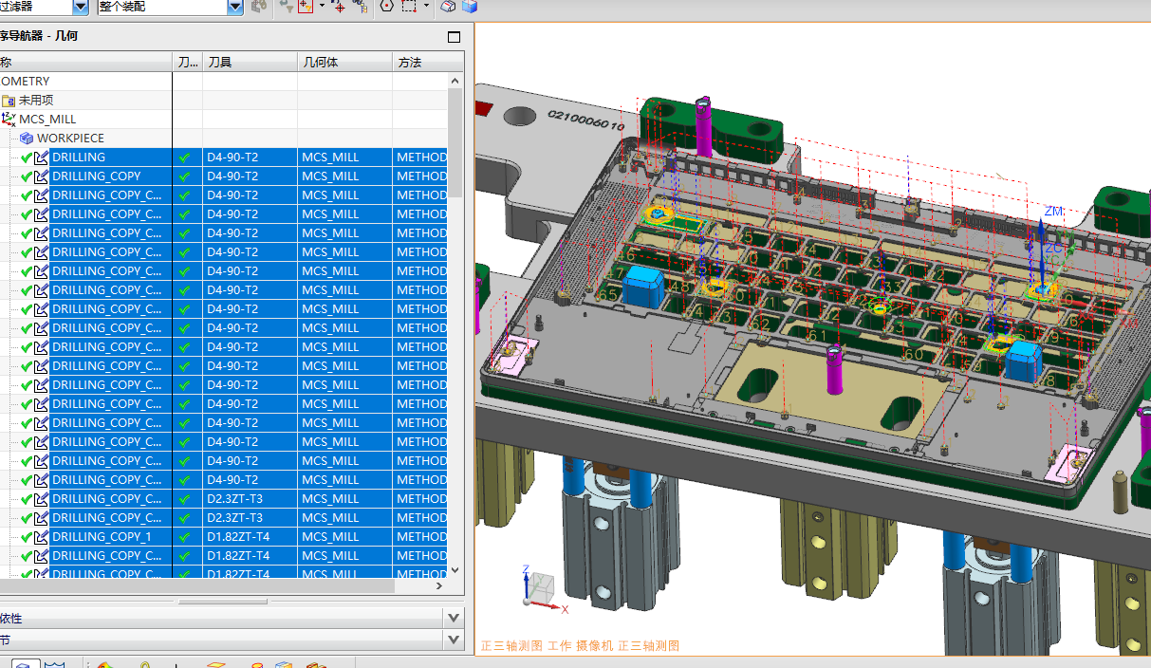Open the 整个装配 assembly scope dropdown

(x=235, y=7)
